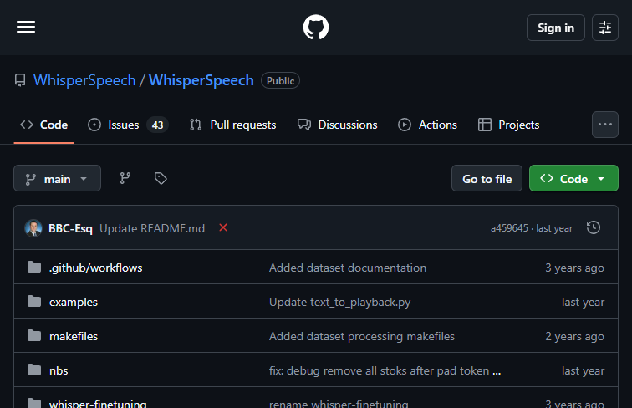Click the folder icon next to nbs
The image size is (632, 408).
tap(34, 370)
